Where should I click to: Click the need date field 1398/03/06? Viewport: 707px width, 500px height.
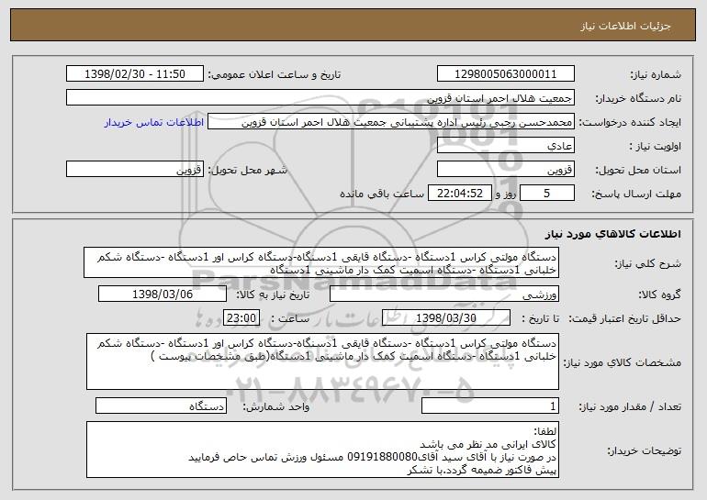(x=163, y=294)
